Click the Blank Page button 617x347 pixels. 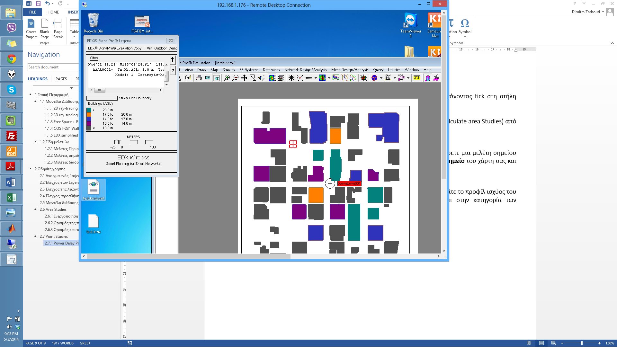point(45,29)
